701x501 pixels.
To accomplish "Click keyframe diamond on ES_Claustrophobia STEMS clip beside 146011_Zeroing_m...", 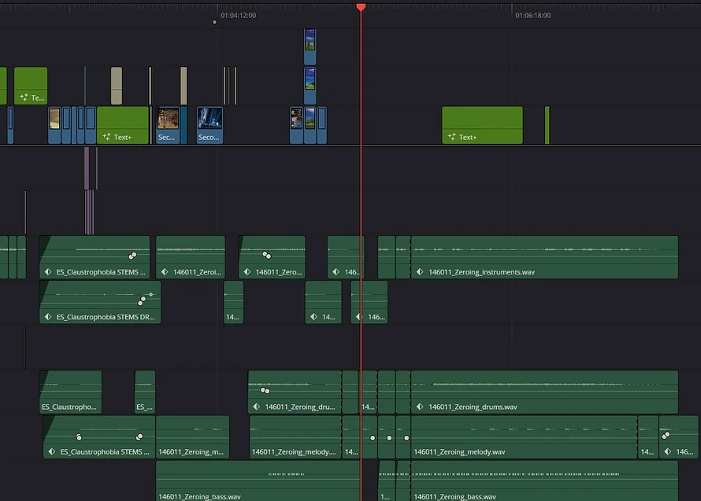I will point(52,451).
